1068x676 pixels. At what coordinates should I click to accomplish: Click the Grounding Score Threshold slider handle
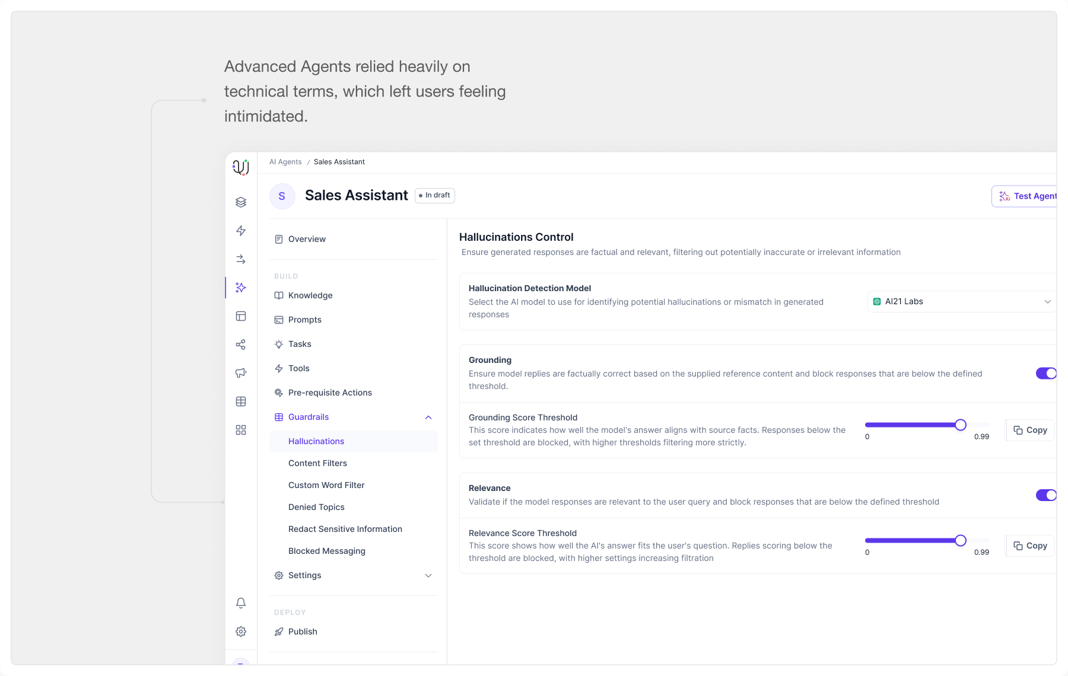961,425
